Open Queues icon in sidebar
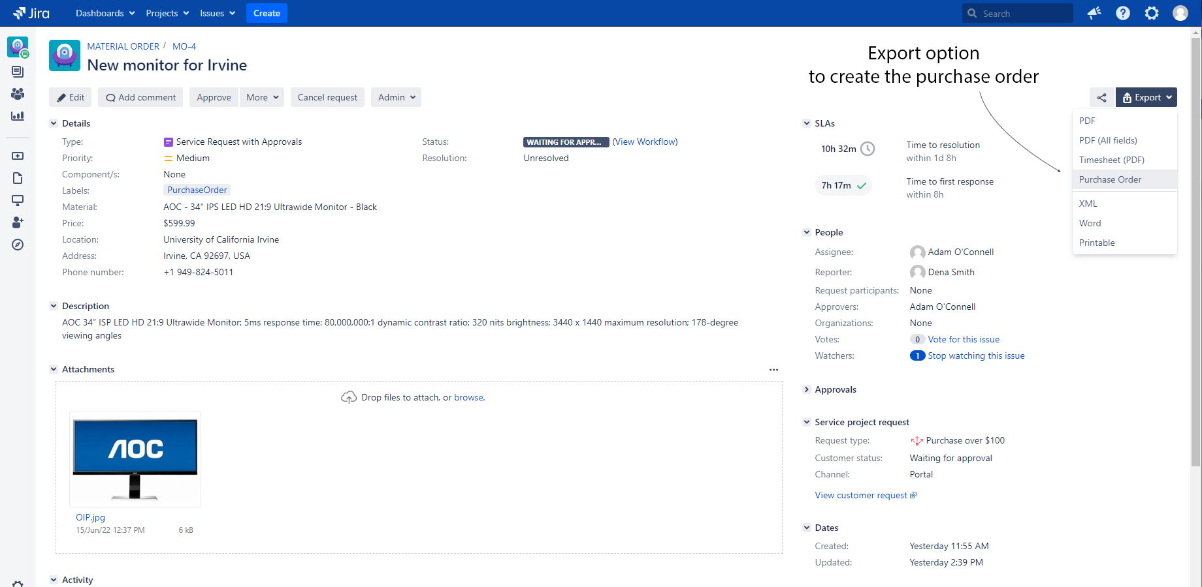This screenshot has width=1202, height=587. coord(18,72)
